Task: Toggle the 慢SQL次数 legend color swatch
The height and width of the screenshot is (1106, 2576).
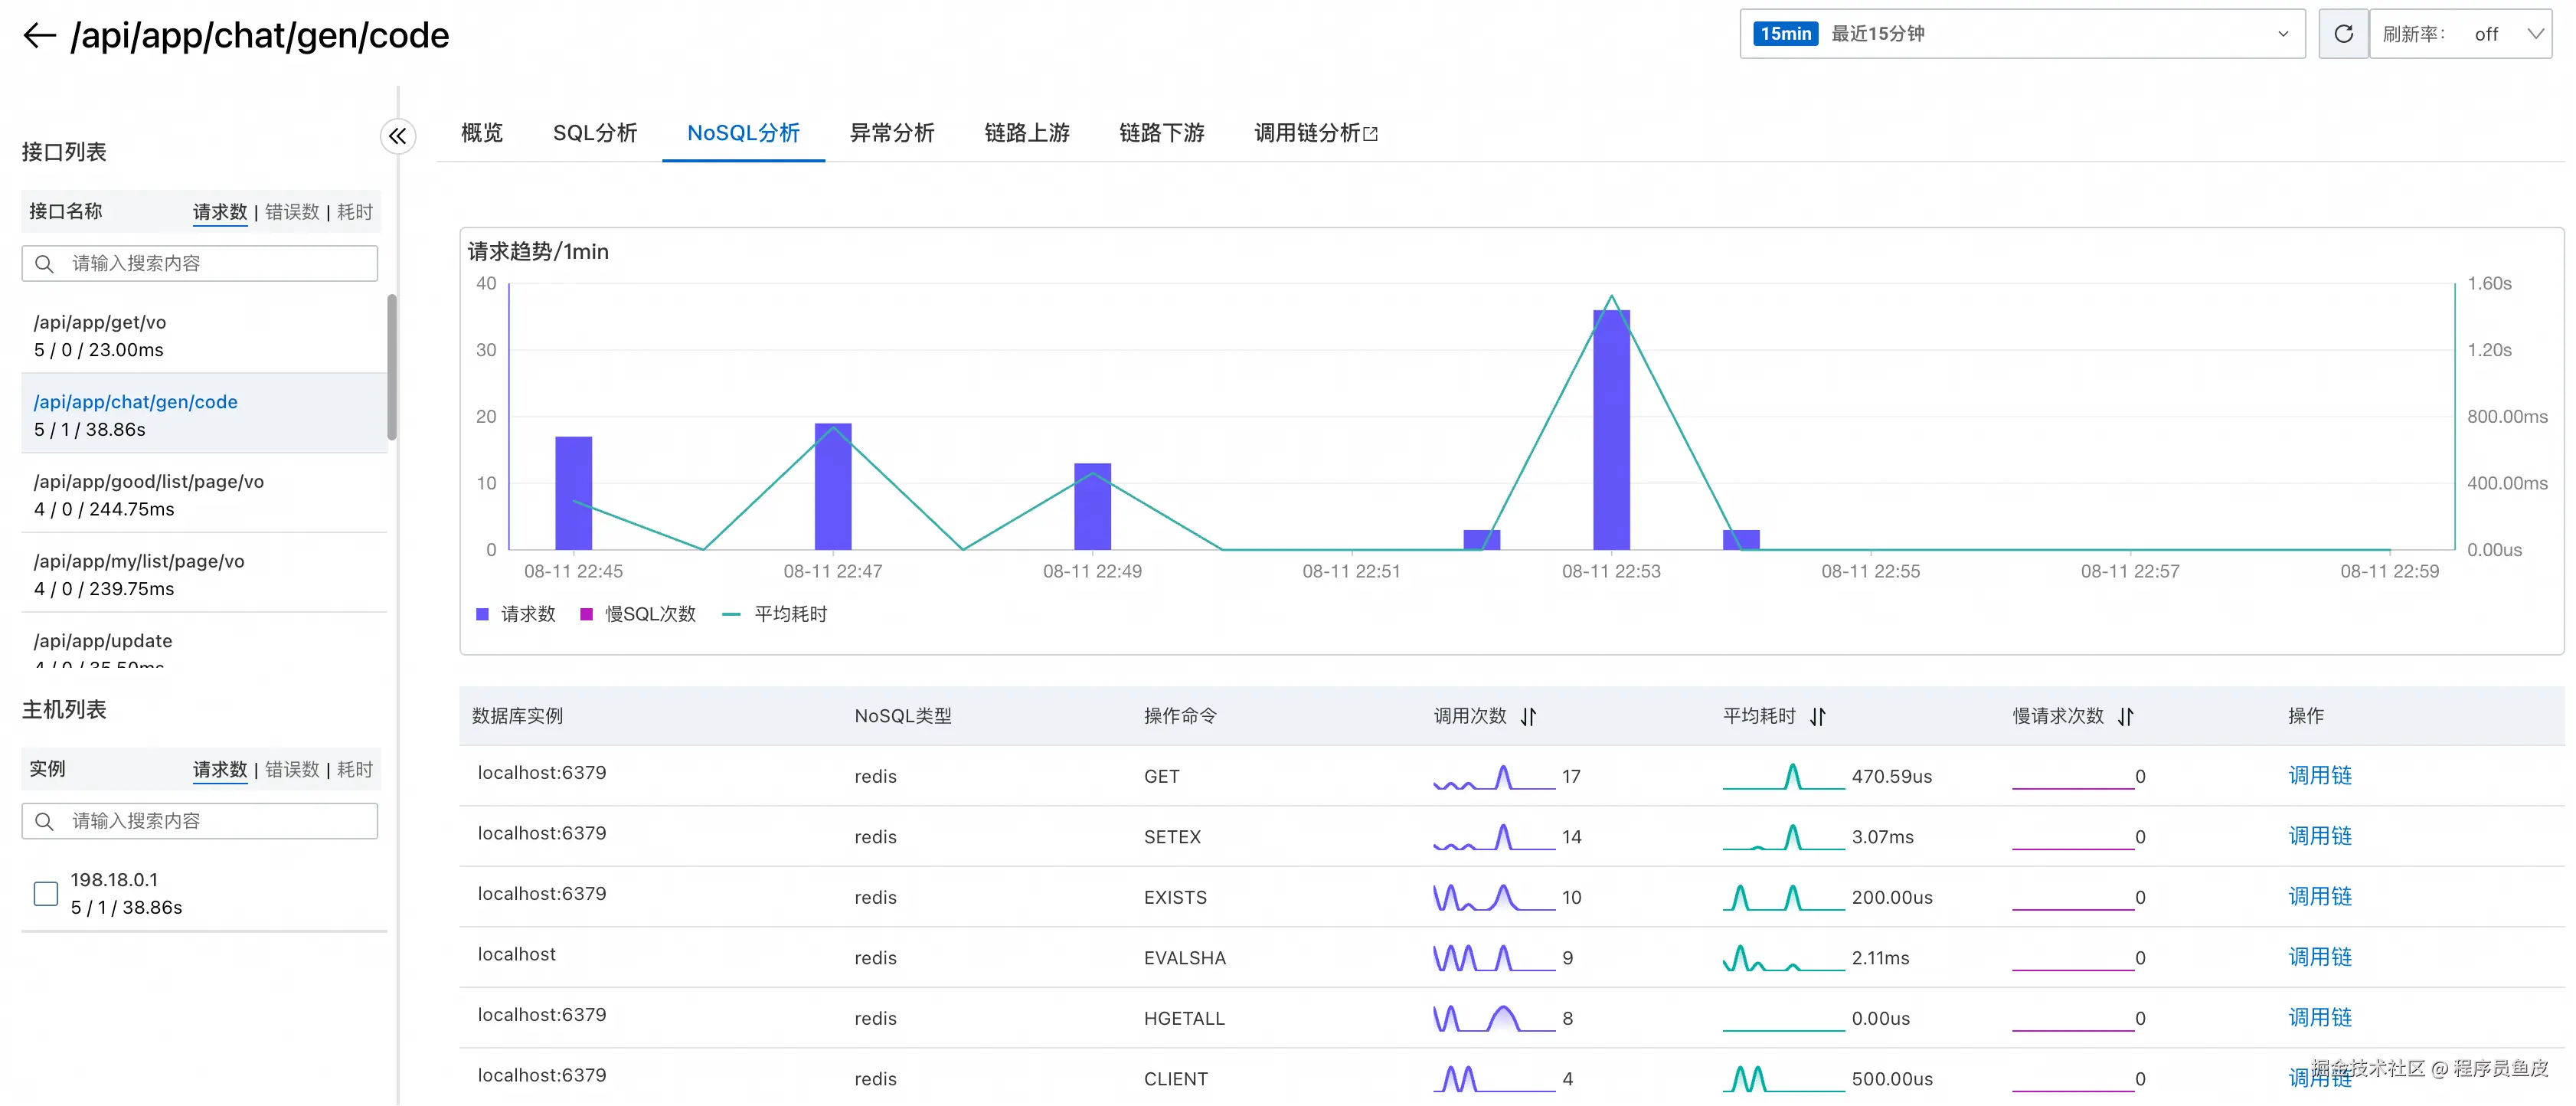Action: (587, 614)
